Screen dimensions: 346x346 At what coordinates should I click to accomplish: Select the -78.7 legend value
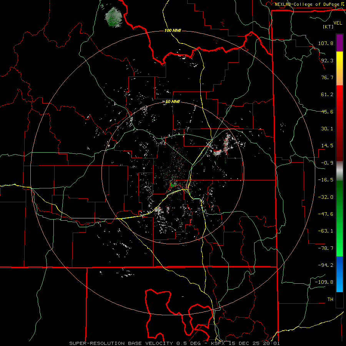click(x=326, y=248)
